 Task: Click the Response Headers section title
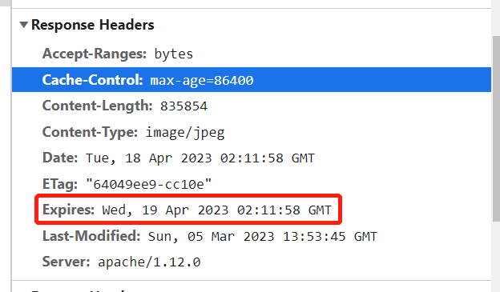[x=92, y=25]
